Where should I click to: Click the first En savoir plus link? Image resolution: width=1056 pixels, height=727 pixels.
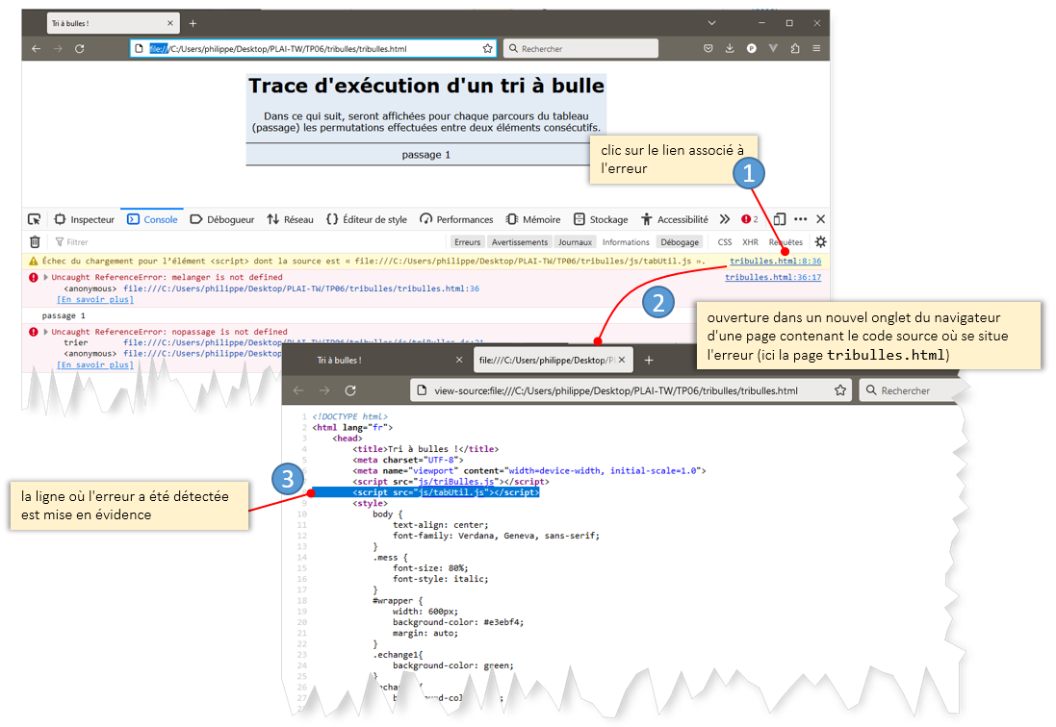[94, 299]
